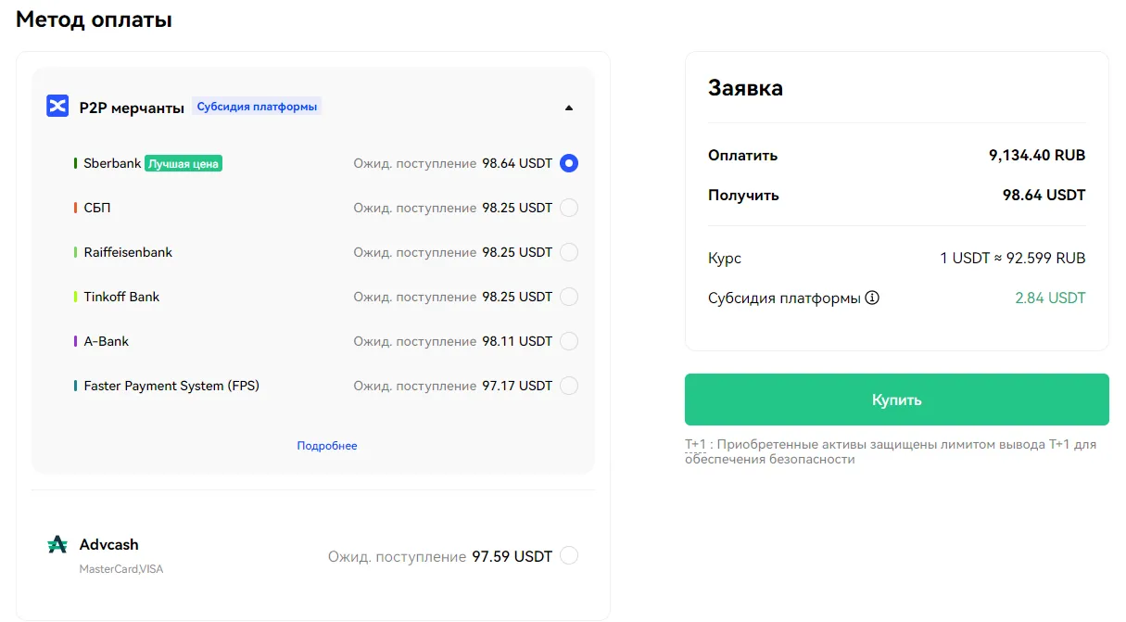Click the blue P2P мерчанты logo icon

[x=57, y=105]
